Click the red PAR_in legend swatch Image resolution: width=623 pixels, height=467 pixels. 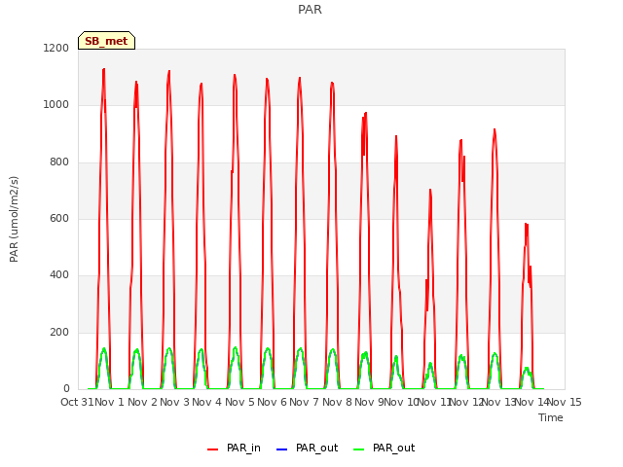coord(212,449)
